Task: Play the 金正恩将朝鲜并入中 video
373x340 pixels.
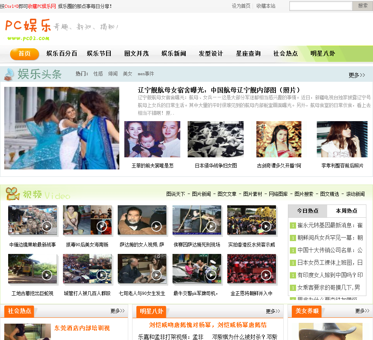Action: [251, 269]
